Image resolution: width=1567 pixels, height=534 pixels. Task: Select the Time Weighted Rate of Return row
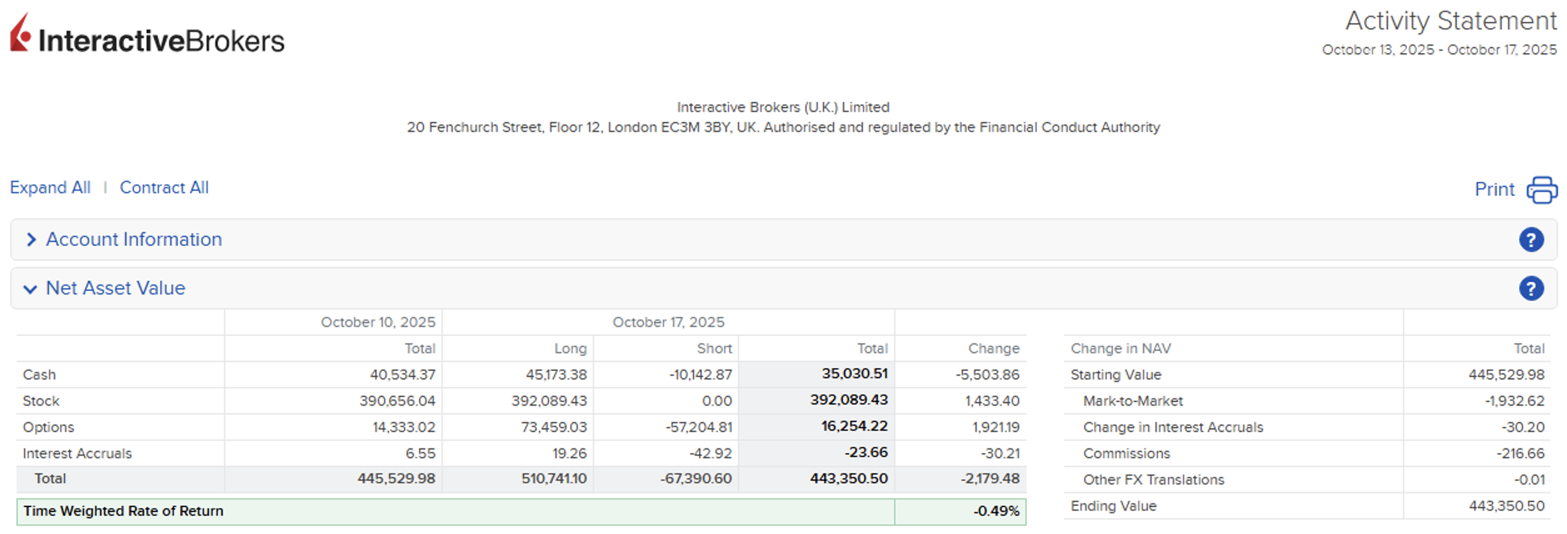(x=123, y=511)
